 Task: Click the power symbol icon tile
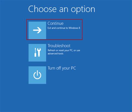37,75
